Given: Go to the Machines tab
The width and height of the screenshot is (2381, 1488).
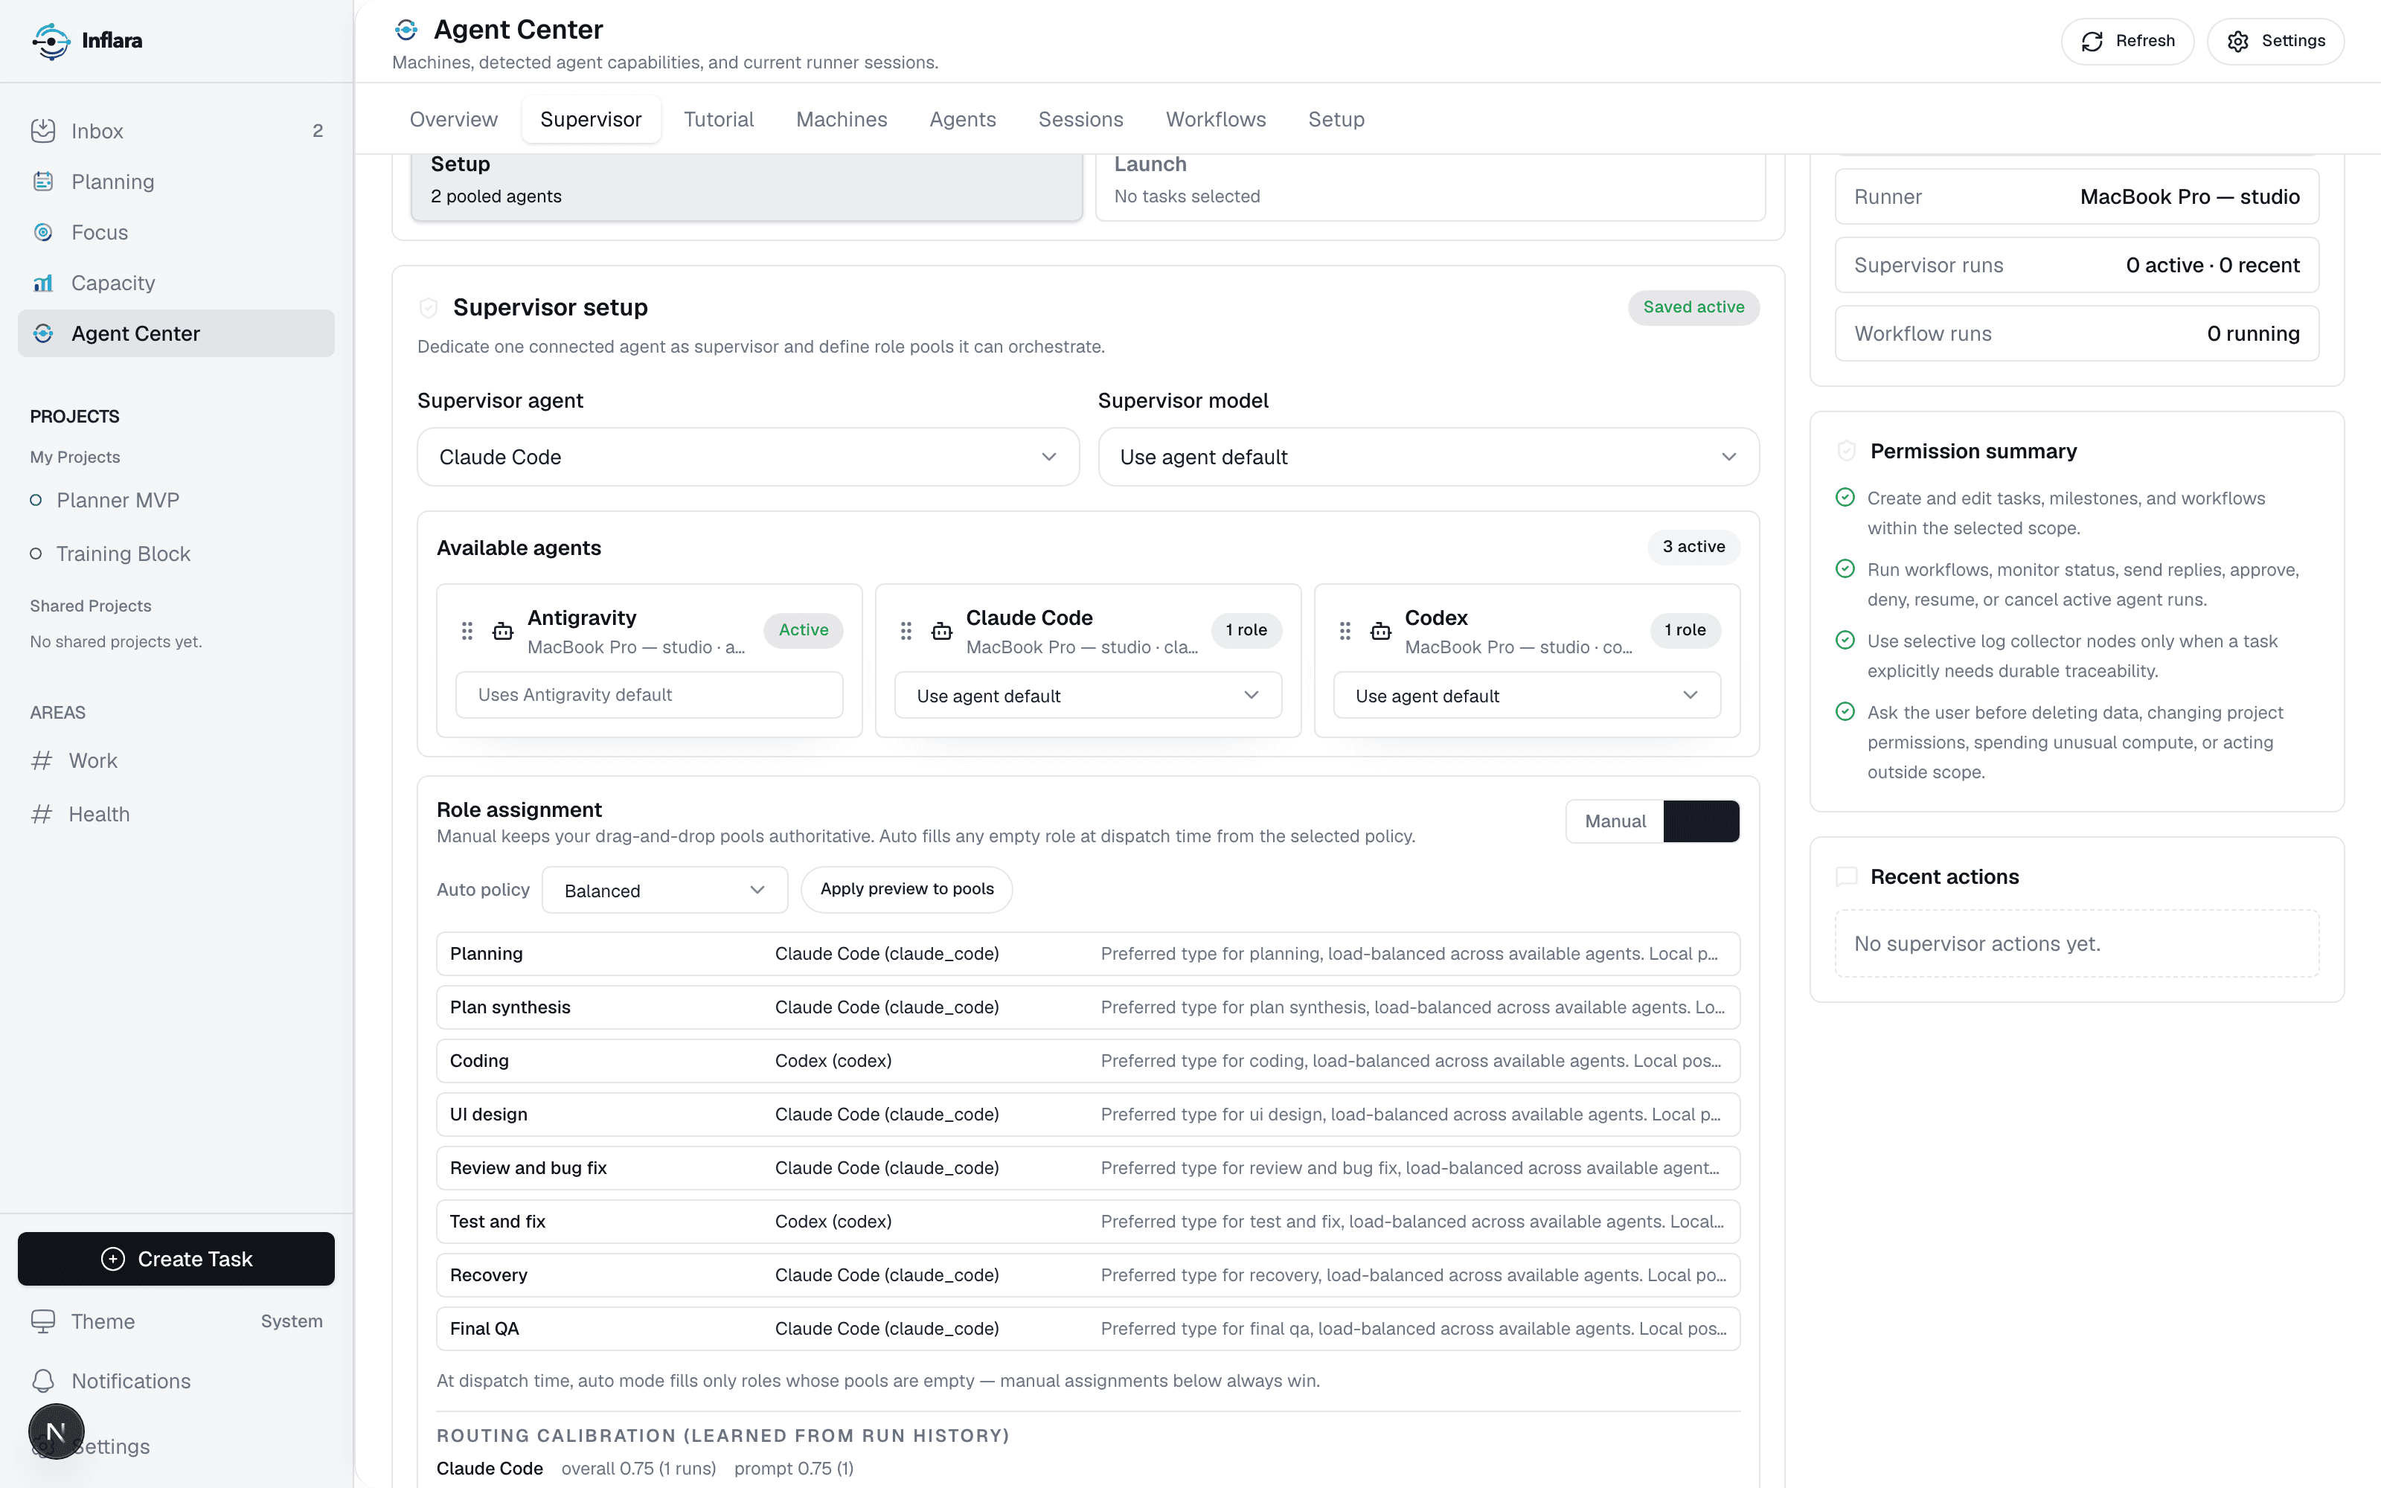Looking at the screenshot, I should (842, 119).
